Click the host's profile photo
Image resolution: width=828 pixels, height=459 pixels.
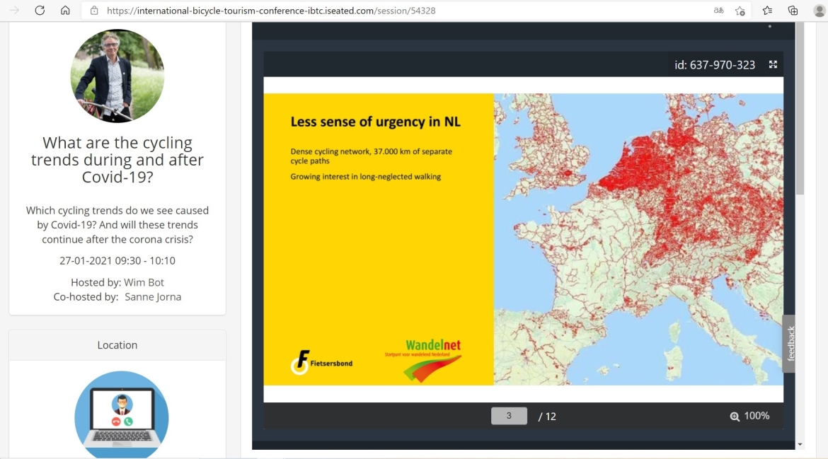(x=117, y=76)
